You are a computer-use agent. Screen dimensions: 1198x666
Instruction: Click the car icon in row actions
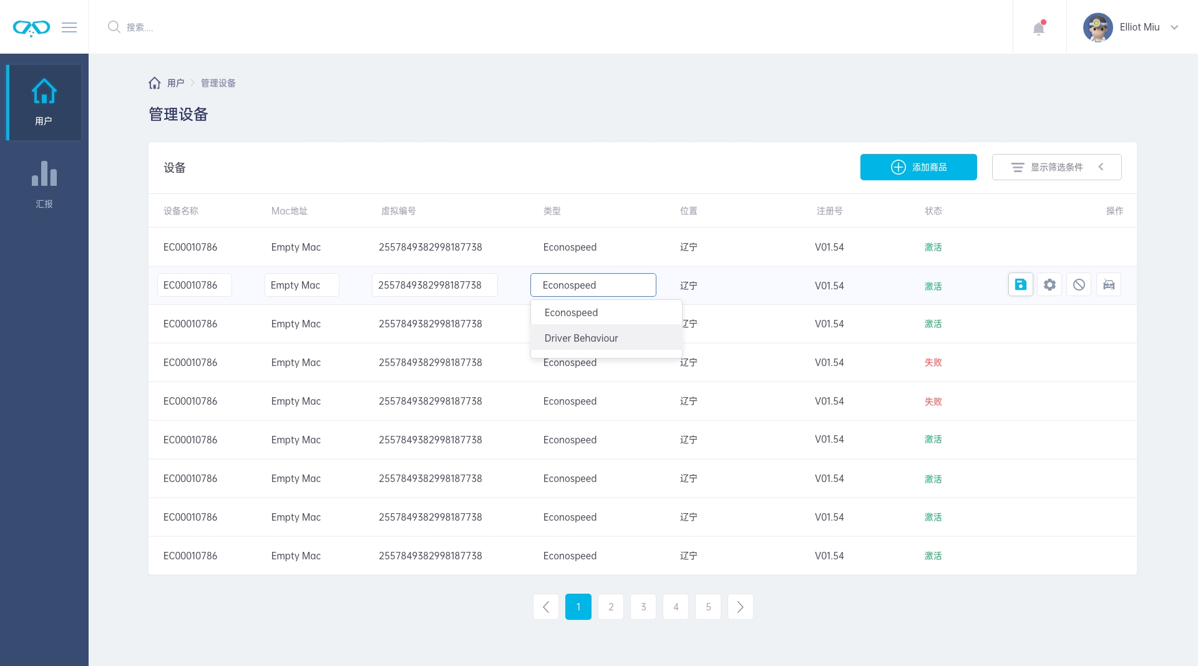[x=1108, y=285]
